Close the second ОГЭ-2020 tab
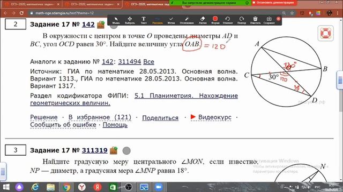This screenshot has width=343, height=192. click(x=118, y=4)
